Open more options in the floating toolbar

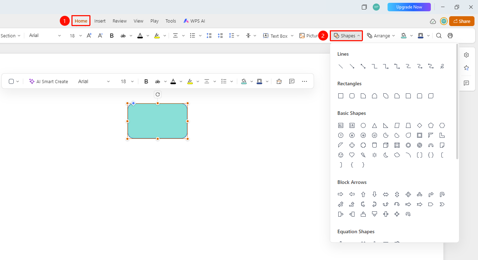pos(304,81)
